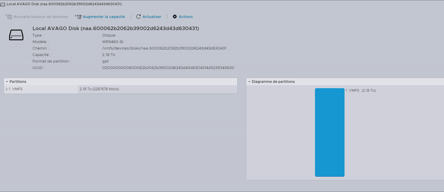Screen dimensions: 444x192
Task: Open the Actions menu label
Action: (186, 17)
